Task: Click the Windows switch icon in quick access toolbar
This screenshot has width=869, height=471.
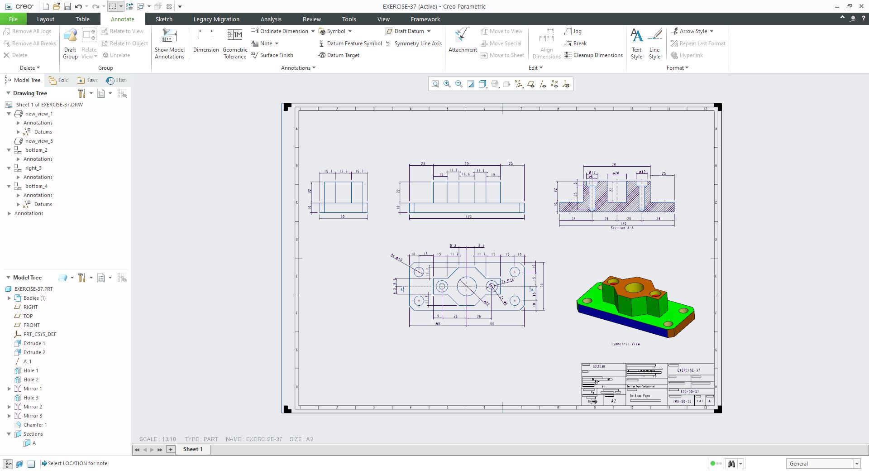Action: 141,6
